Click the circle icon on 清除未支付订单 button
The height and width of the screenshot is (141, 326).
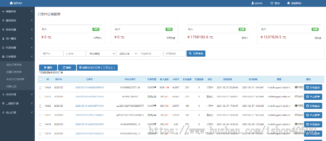tap(80, 68)
